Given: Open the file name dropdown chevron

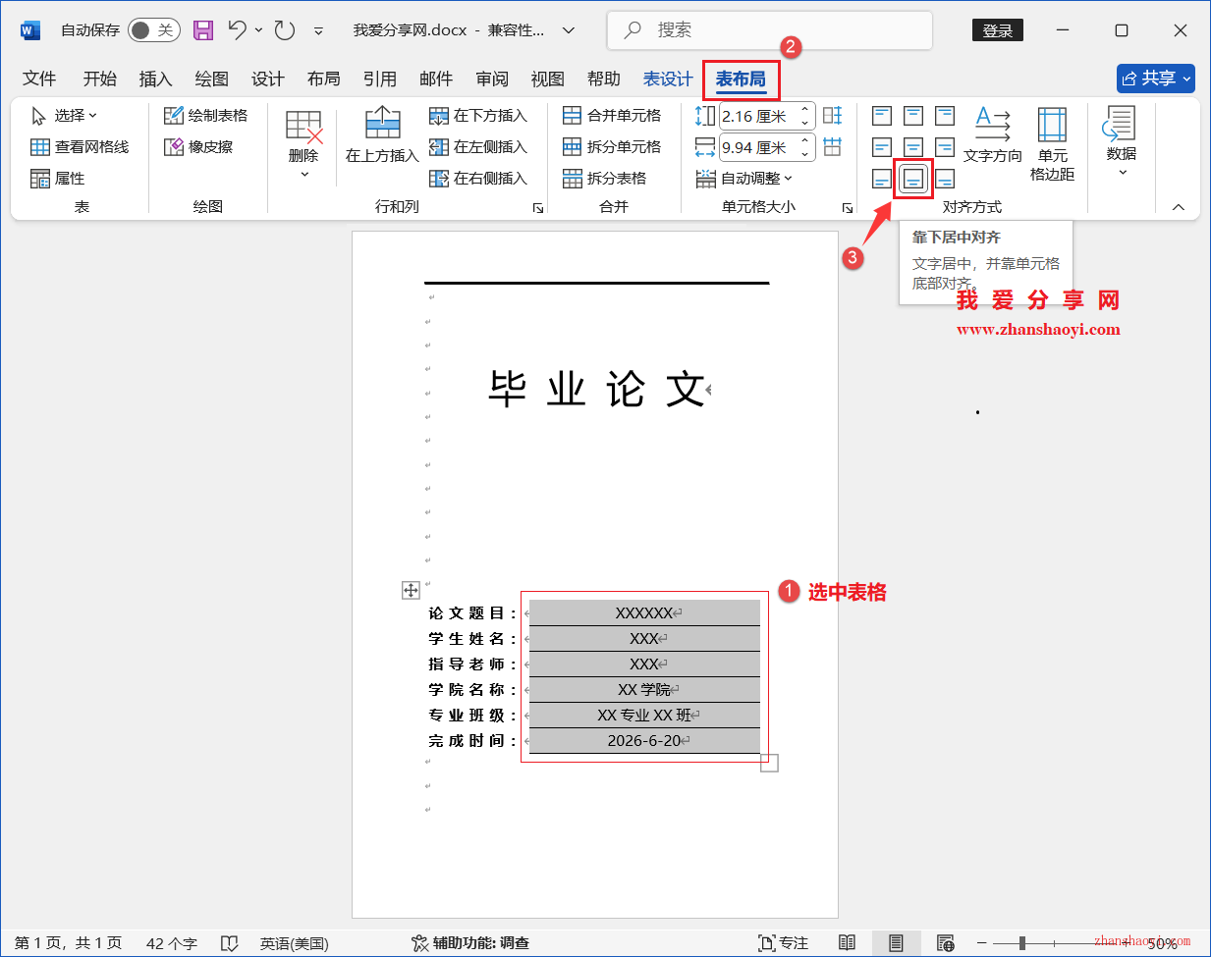Looking at the screenshot, I should pos(568,30).
